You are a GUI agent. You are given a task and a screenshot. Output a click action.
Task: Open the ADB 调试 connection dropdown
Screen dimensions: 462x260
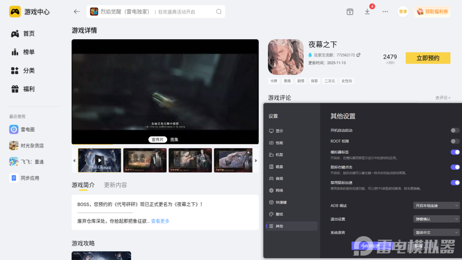[x=436, y=205]
